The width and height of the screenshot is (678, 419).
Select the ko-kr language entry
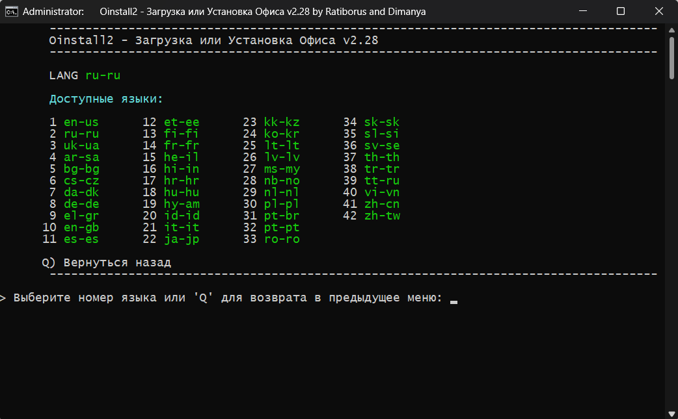tap(282, 134)
